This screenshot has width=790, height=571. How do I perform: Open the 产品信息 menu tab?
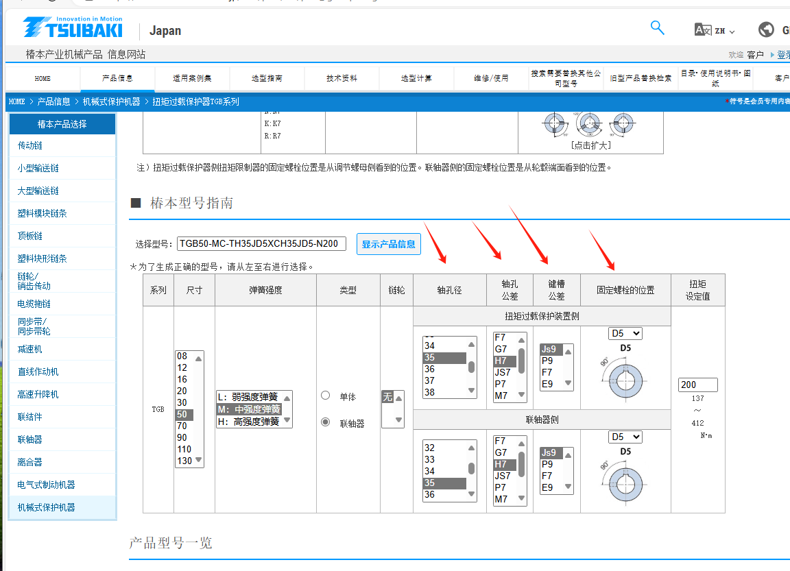point(117,78)
